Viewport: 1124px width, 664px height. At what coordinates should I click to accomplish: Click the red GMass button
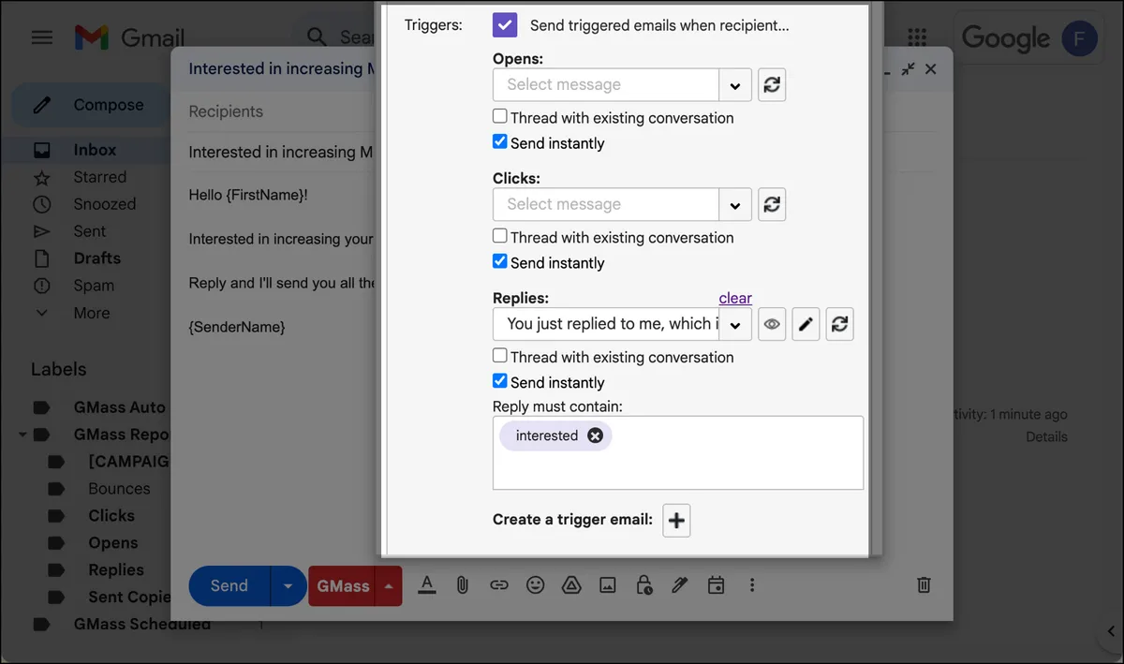343,586
